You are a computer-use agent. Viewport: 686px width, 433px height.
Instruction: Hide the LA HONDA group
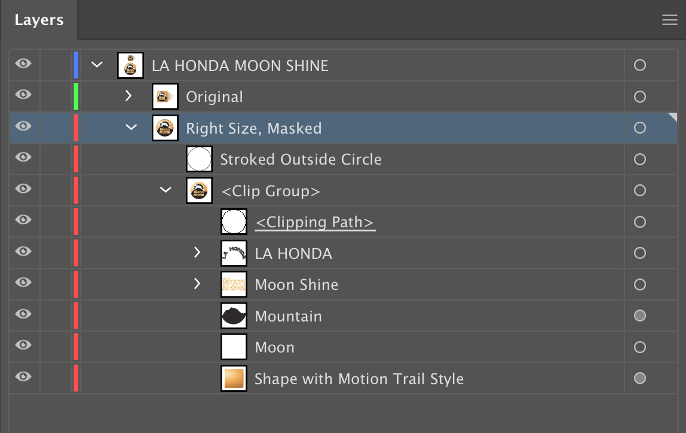24,251
